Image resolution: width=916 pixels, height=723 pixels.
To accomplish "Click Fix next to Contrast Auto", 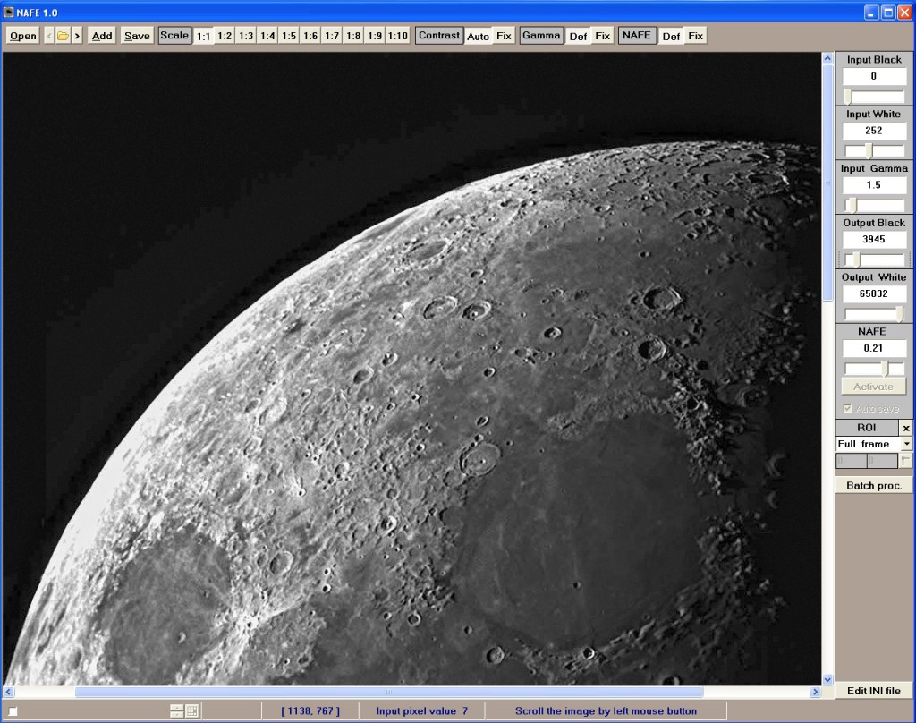I will coord(504,36).
